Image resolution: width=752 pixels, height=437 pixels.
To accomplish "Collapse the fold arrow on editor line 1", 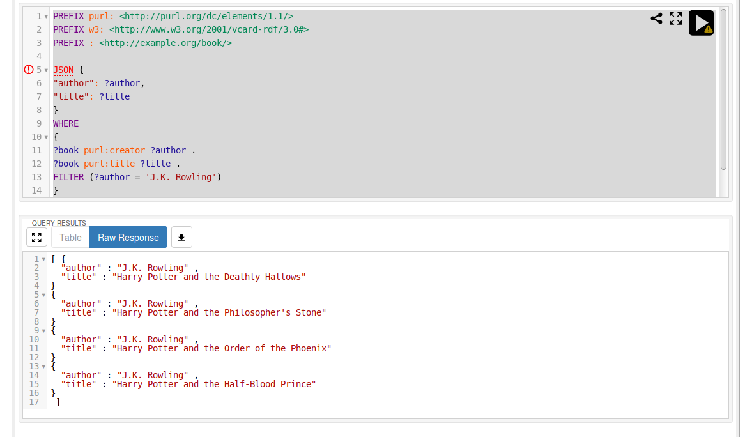I will point(46,17).
